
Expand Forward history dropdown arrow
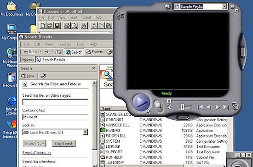52,52
